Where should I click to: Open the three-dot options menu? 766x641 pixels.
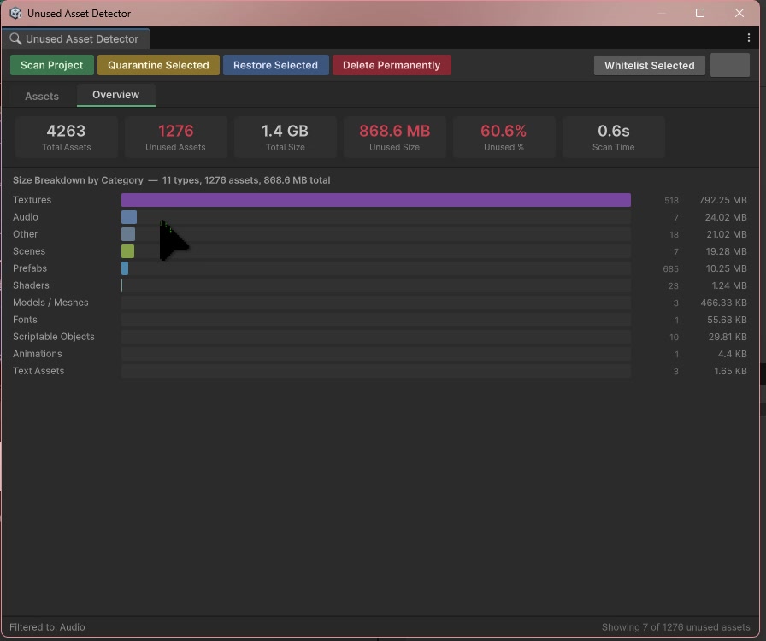[x=748, y=38]
